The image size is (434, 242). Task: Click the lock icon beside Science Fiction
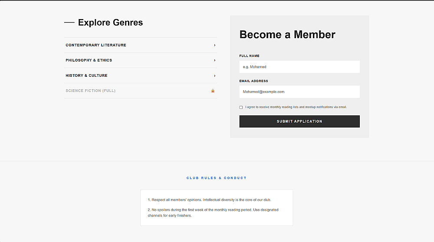pyautogui.click(x=213, y=91)
